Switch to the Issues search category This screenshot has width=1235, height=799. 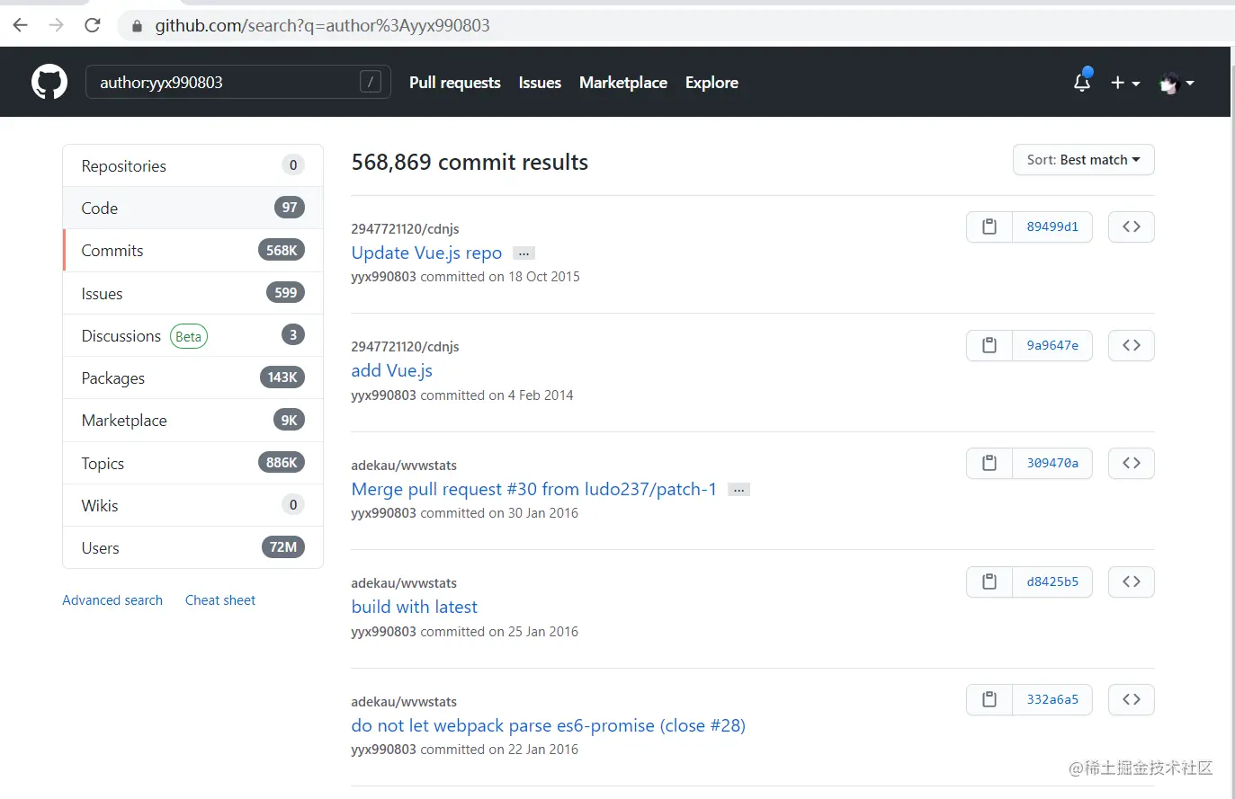pos(102,293)
